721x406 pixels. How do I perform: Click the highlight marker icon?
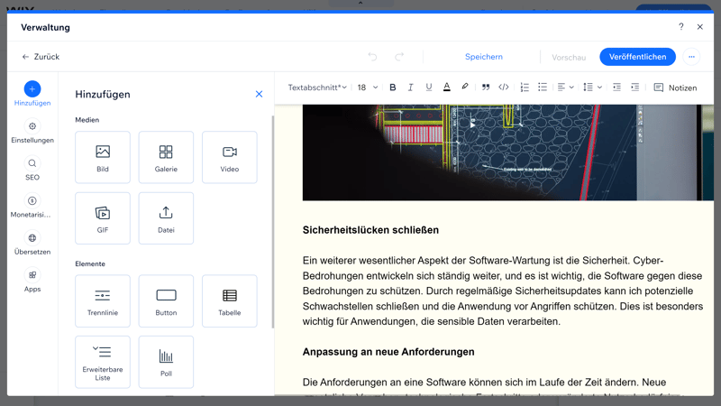(x=465, y=88)
